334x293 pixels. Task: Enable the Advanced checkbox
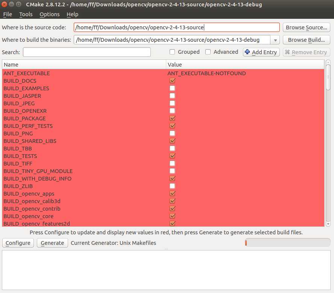pos(208,52)
